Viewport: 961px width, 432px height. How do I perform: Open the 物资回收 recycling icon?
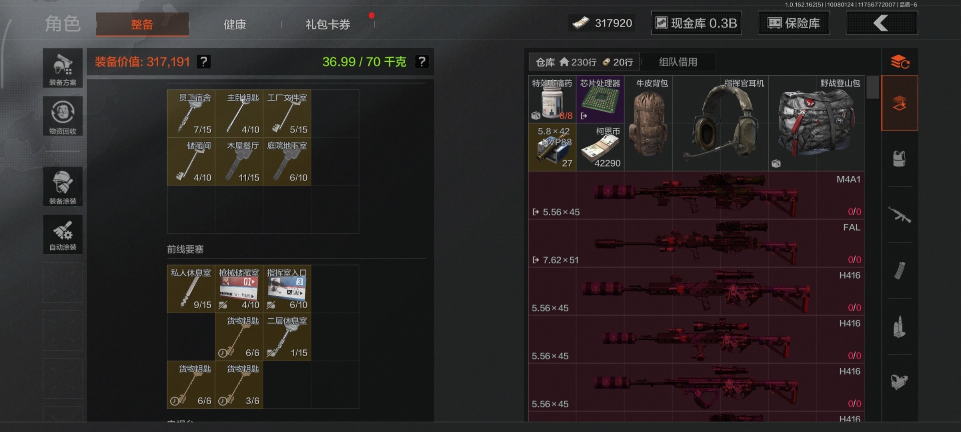tap(63, 116)
